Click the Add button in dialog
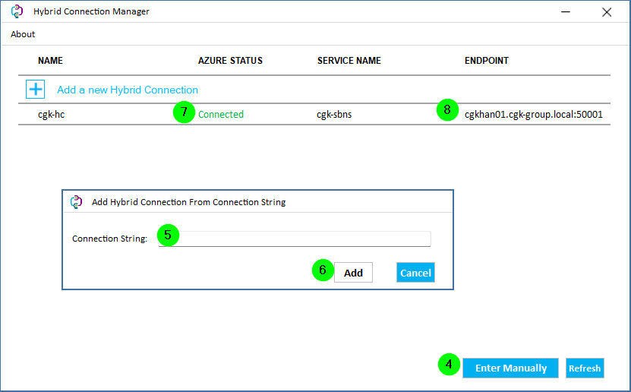631x392 pixels. (x=353, y=273)
